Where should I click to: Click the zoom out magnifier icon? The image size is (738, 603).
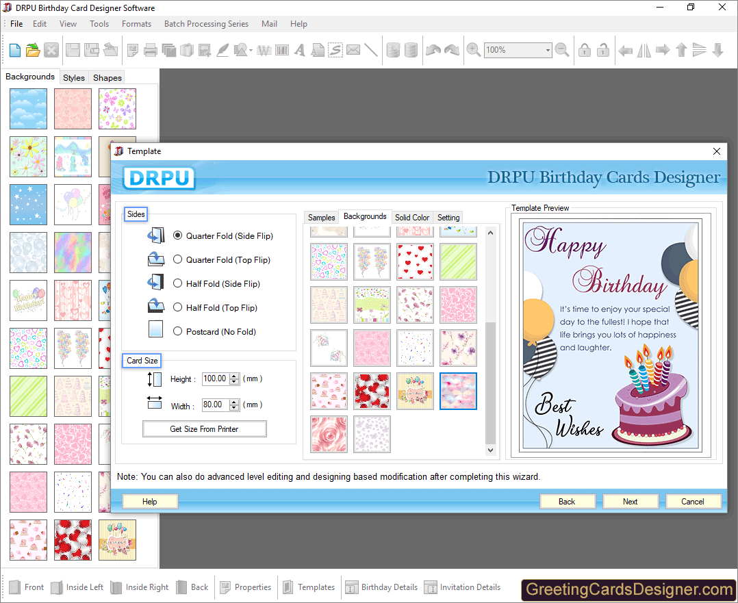click(x=562, y=50)
